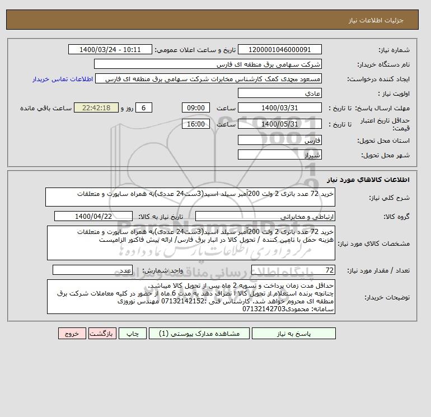431x417 pixels.
Task: Click the بازگشت back button
Action: [102, 334]
